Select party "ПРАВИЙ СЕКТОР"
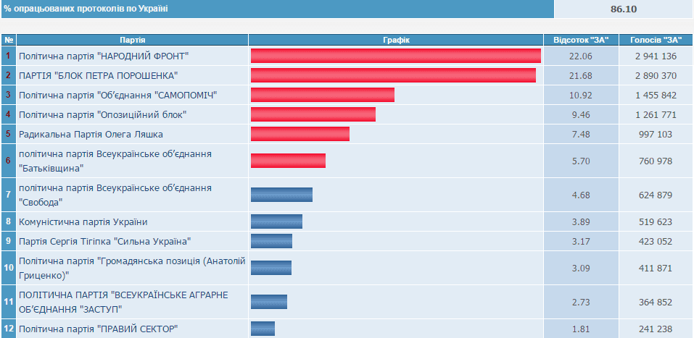This screenshot has height=338, width=694. point(98,329)
